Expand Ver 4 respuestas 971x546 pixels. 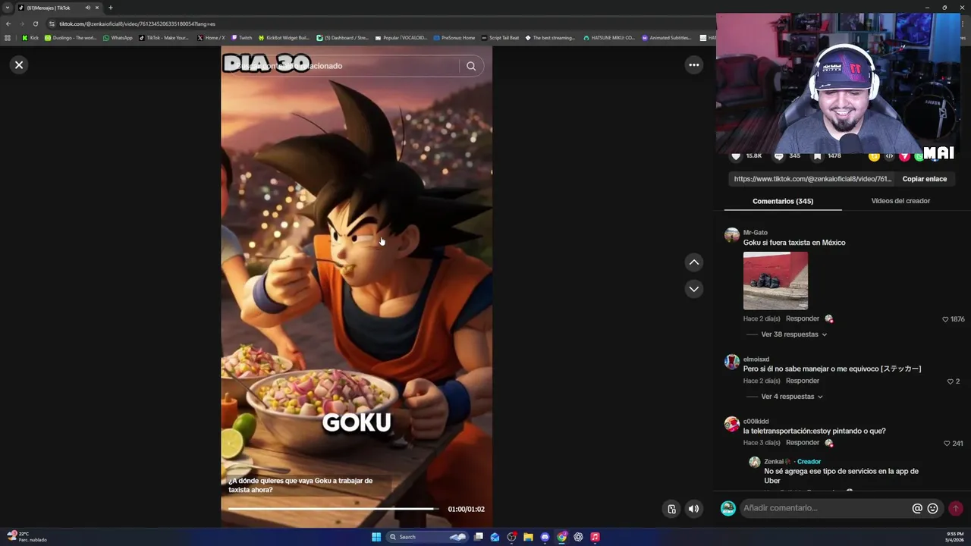coord(791,397)
